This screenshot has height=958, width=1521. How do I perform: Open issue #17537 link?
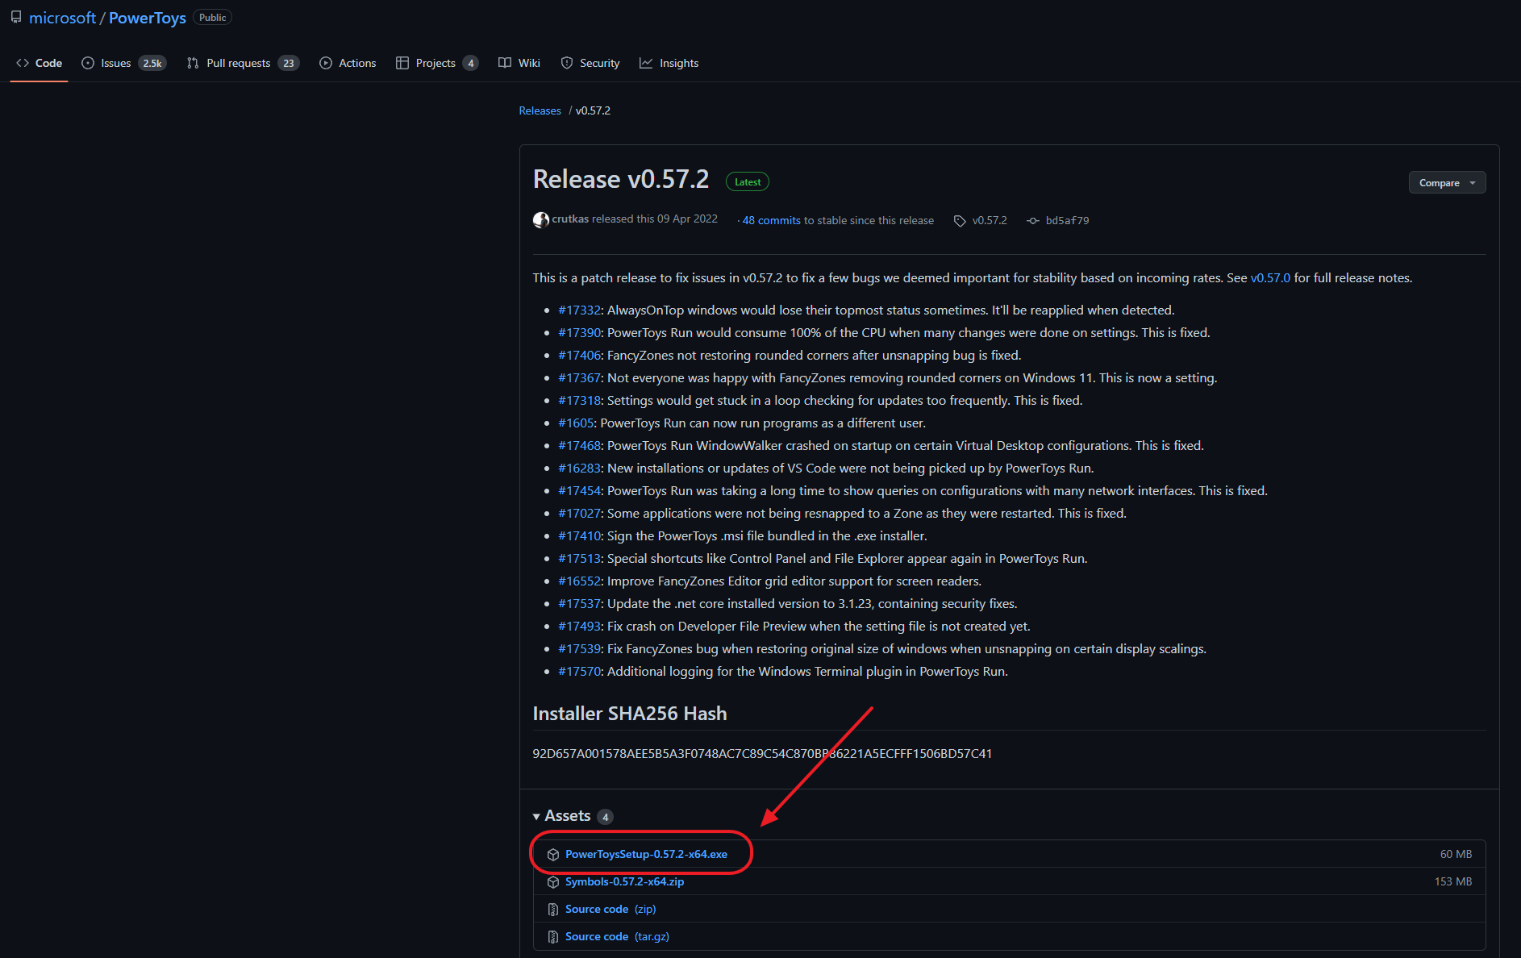tap(580, 603)
